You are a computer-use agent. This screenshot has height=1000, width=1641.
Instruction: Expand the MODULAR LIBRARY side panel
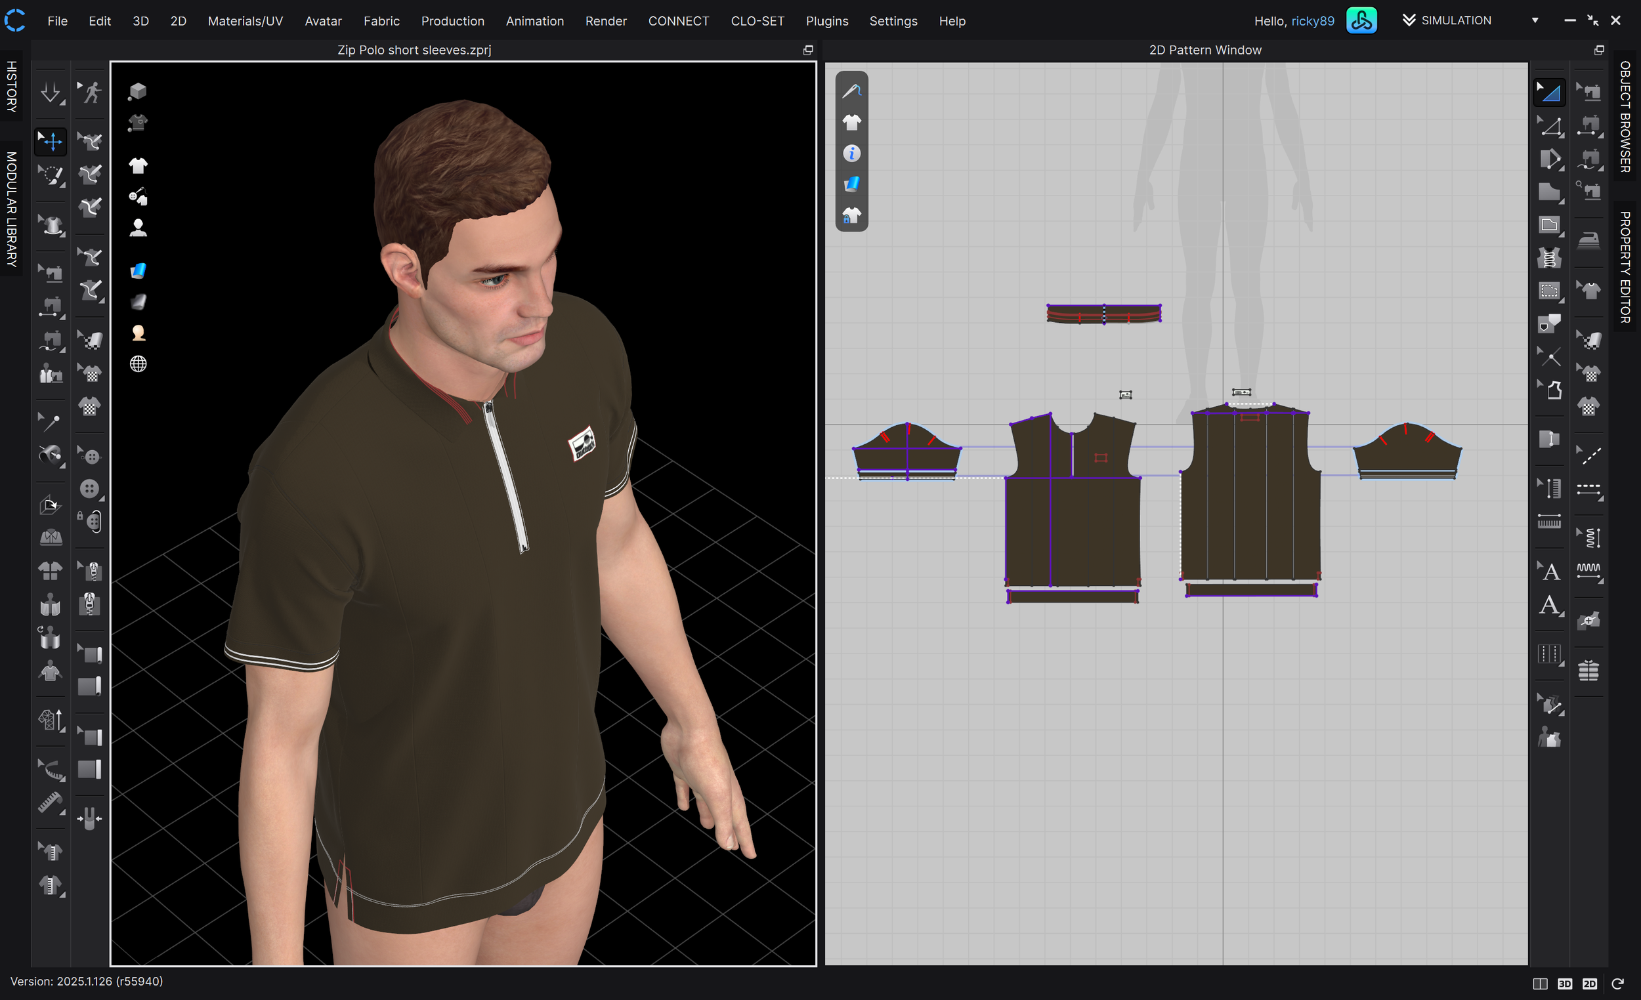tap(11, 209)
